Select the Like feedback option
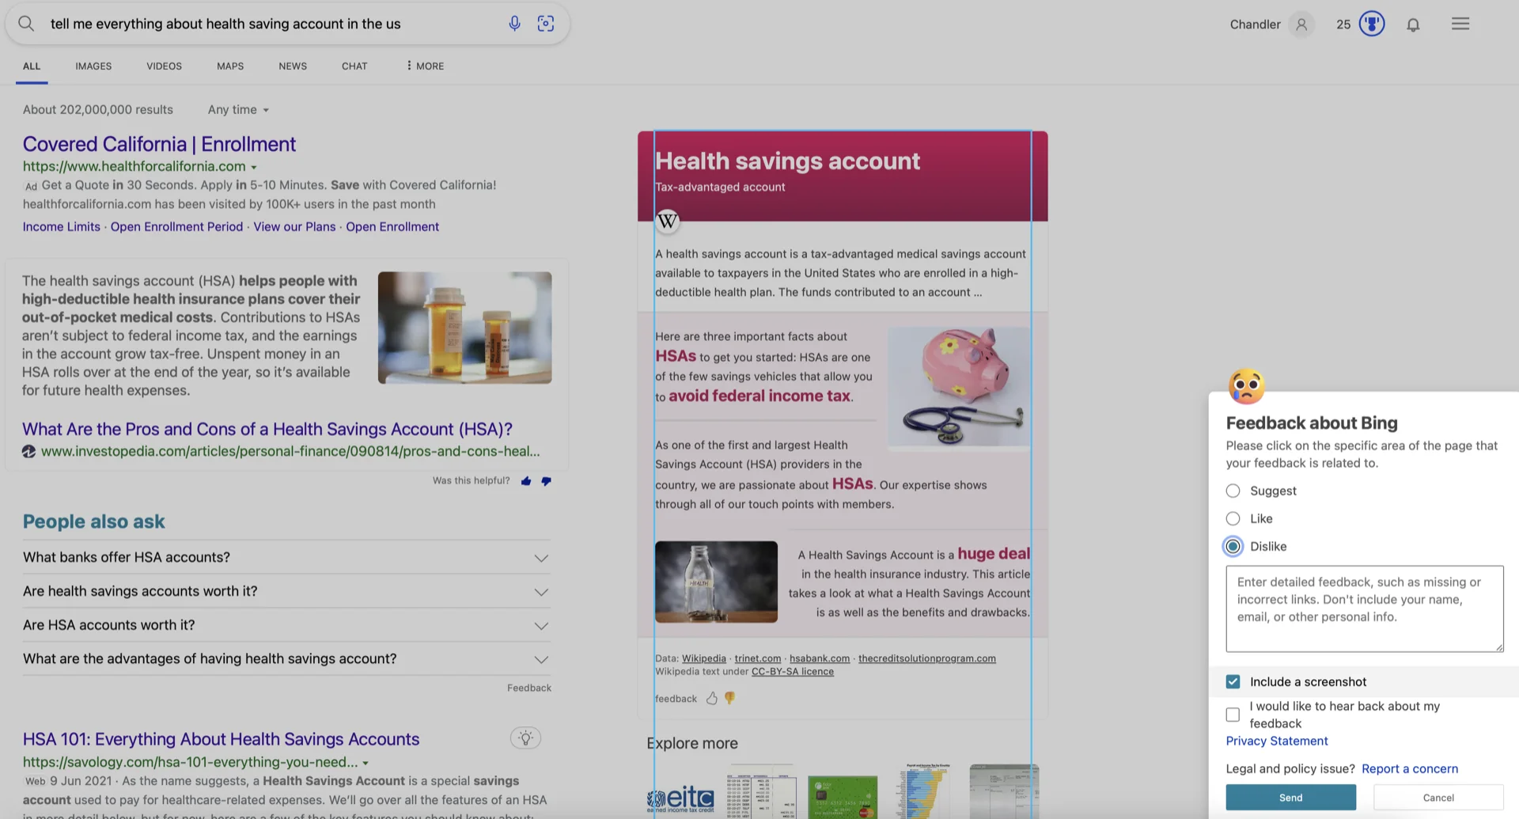Viewport: 1519px width, 819px height. pos(1233,518)
